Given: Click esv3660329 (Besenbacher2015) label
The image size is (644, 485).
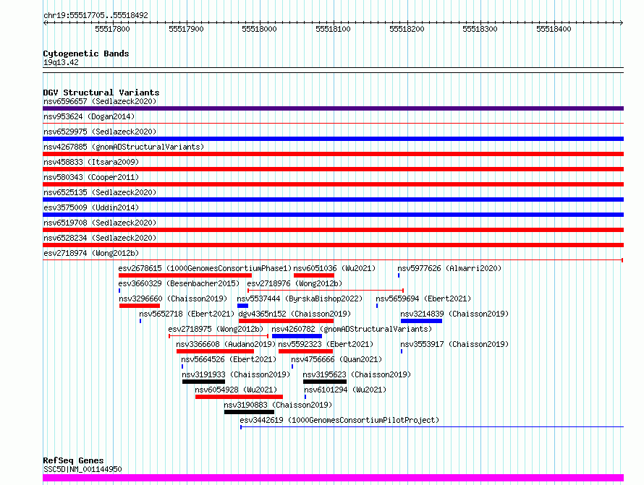Looking at the screenshot, I should (179, 283).
